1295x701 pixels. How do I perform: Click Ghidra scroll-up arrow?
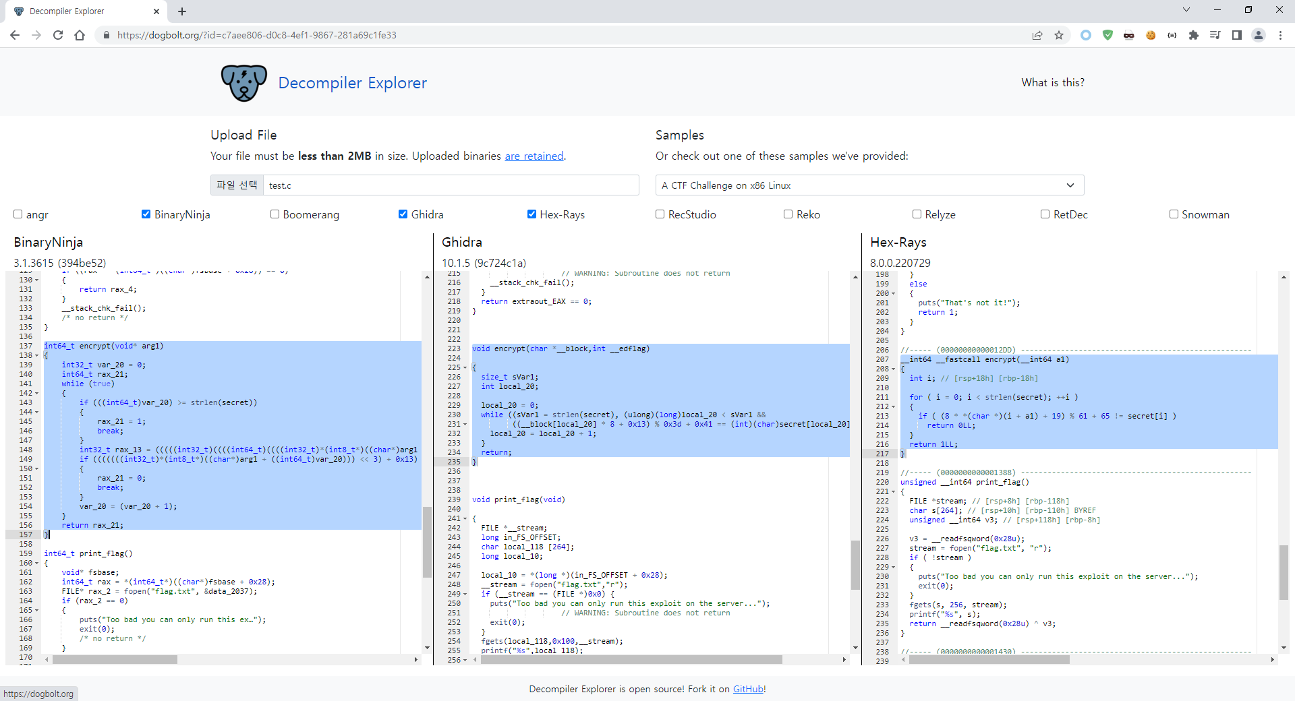[x=855, y=277]
